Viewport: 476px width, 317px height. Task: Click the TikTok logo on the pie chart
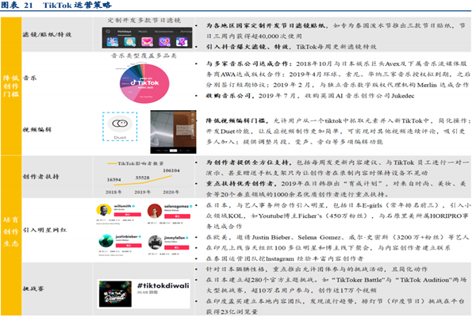click(x=145, y=82)
